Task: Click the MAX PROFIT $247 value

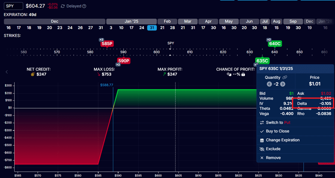Action: (172, 74)
